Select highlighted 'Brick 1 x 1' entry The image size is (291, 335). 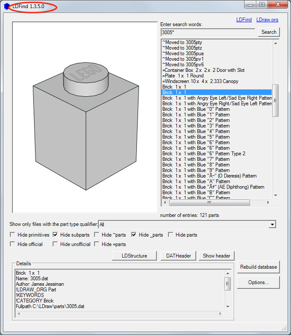click(x=217, y=92)
